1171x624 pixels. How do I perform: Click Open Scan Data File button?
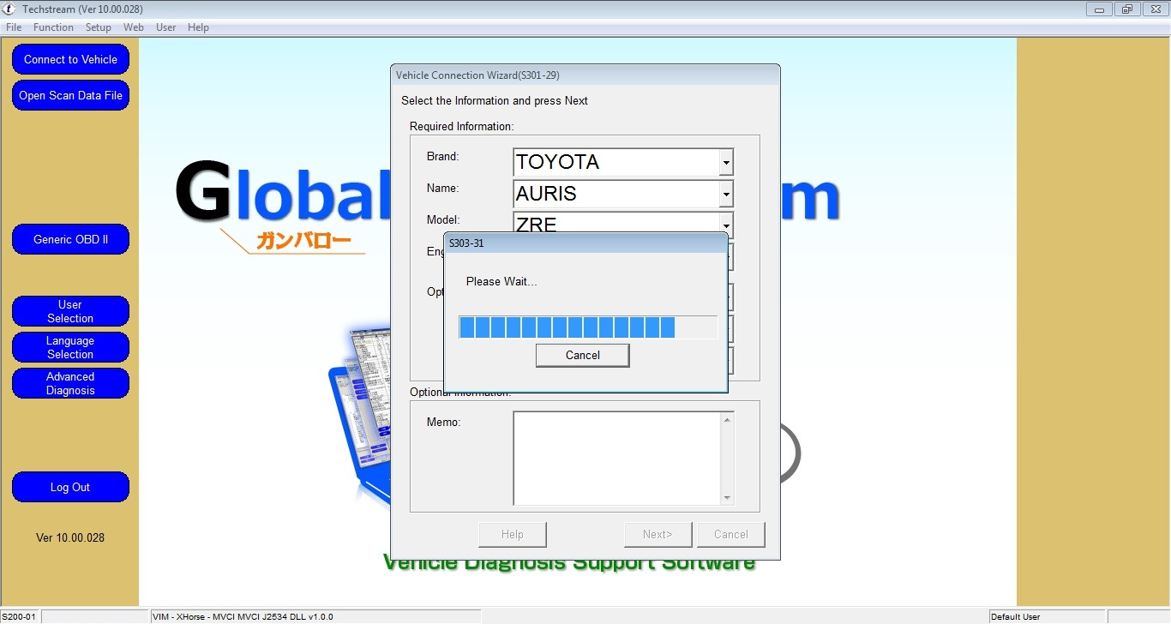pos(70,96)
